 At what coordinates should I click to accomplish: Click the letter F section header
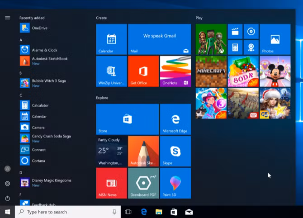click(20, 195)
